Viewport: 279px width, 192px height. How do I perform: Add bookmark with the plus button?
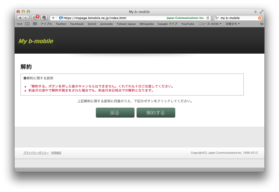pos(53,18)
